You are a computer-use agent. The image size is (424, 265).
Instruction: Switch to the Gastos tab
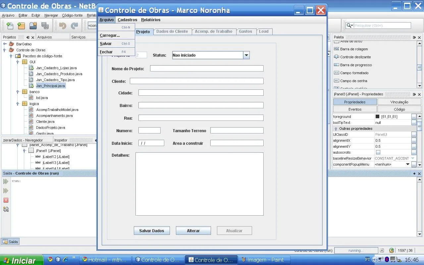pos(245,31)
